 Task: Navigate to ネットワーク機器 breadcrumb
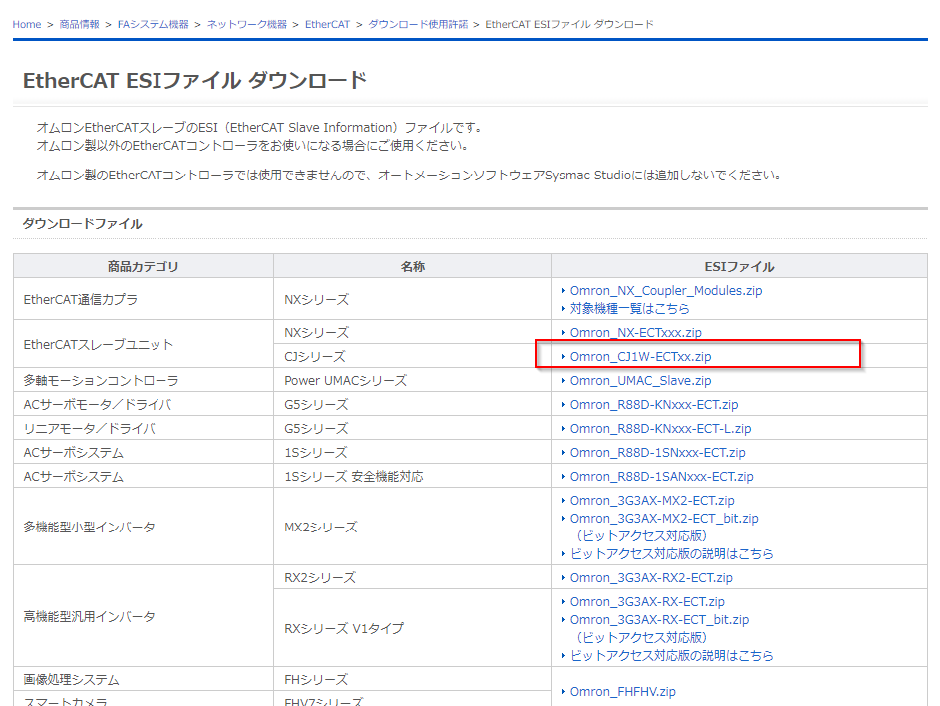tap(247, 25)
